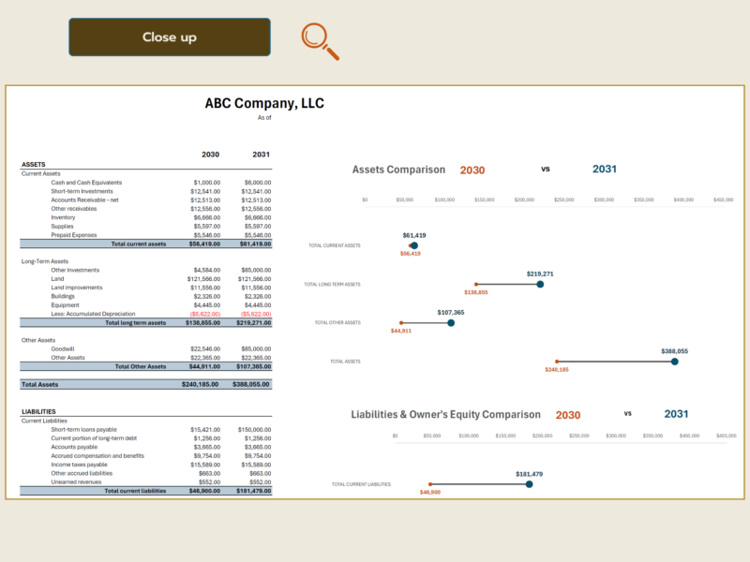Click the $85,000.00 Goodwill value for 2031
The width and height of the screenshot is (750, 562).
tap(256, 349)
